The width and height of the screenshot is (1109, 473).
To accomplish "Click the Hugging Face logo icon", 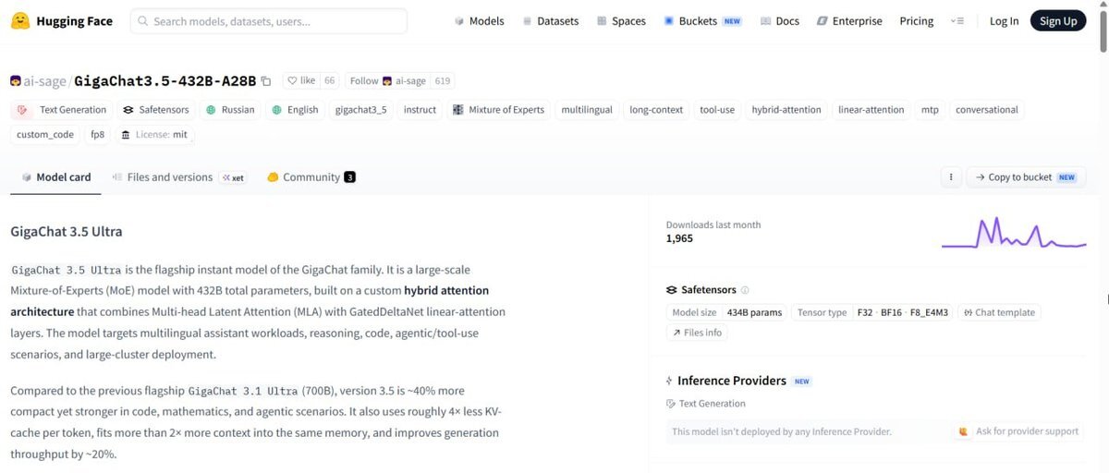I will click(x=19, y=20).
